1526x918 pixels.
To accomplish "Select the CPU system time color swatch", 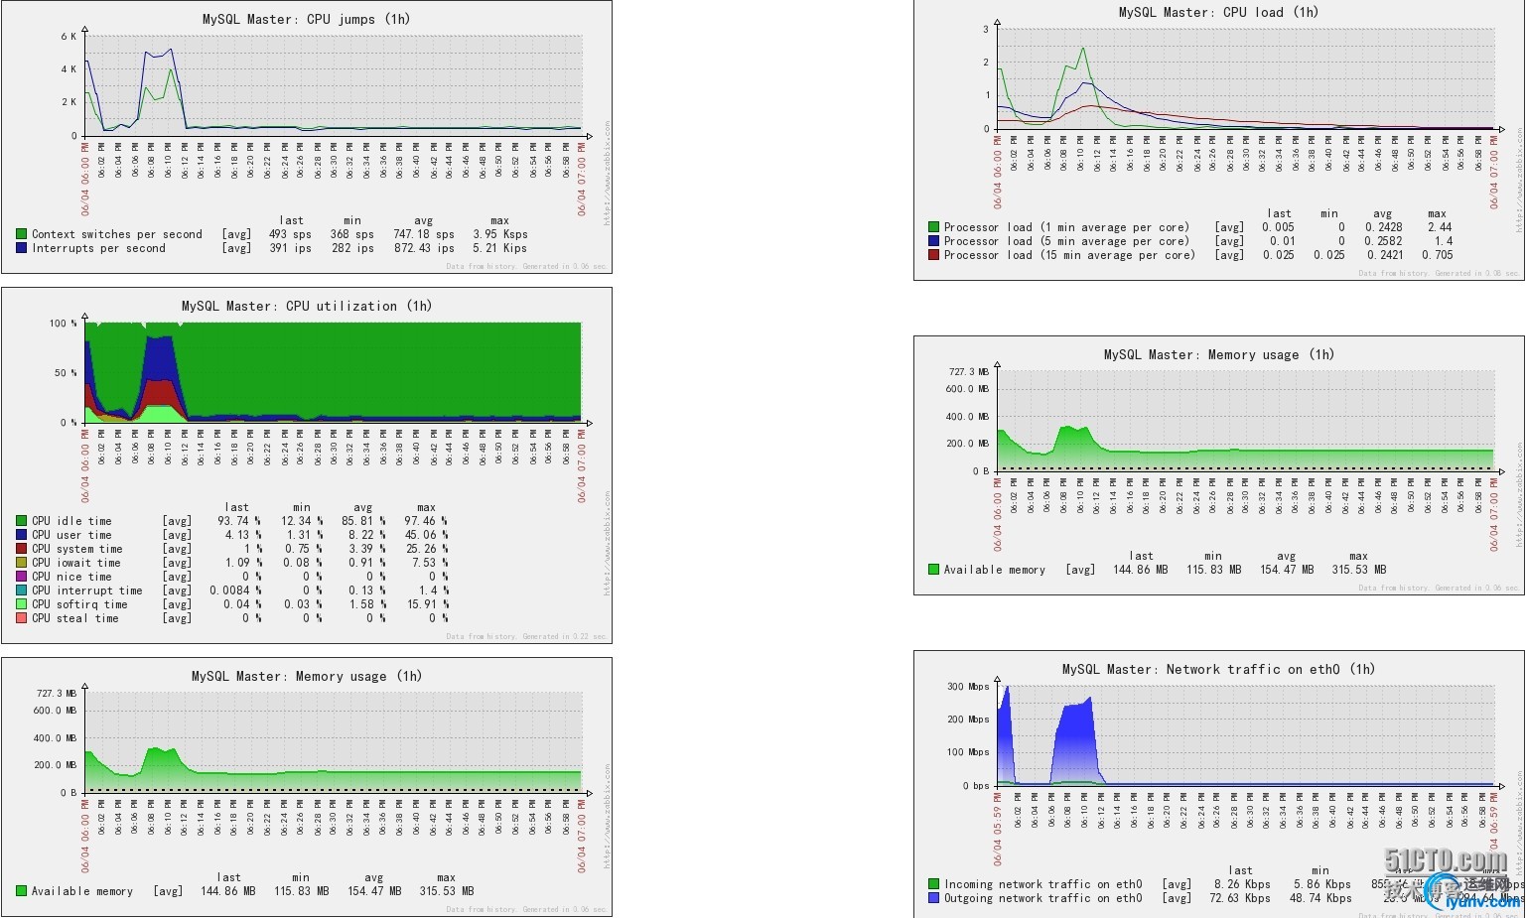I will (x=21, y=549).
